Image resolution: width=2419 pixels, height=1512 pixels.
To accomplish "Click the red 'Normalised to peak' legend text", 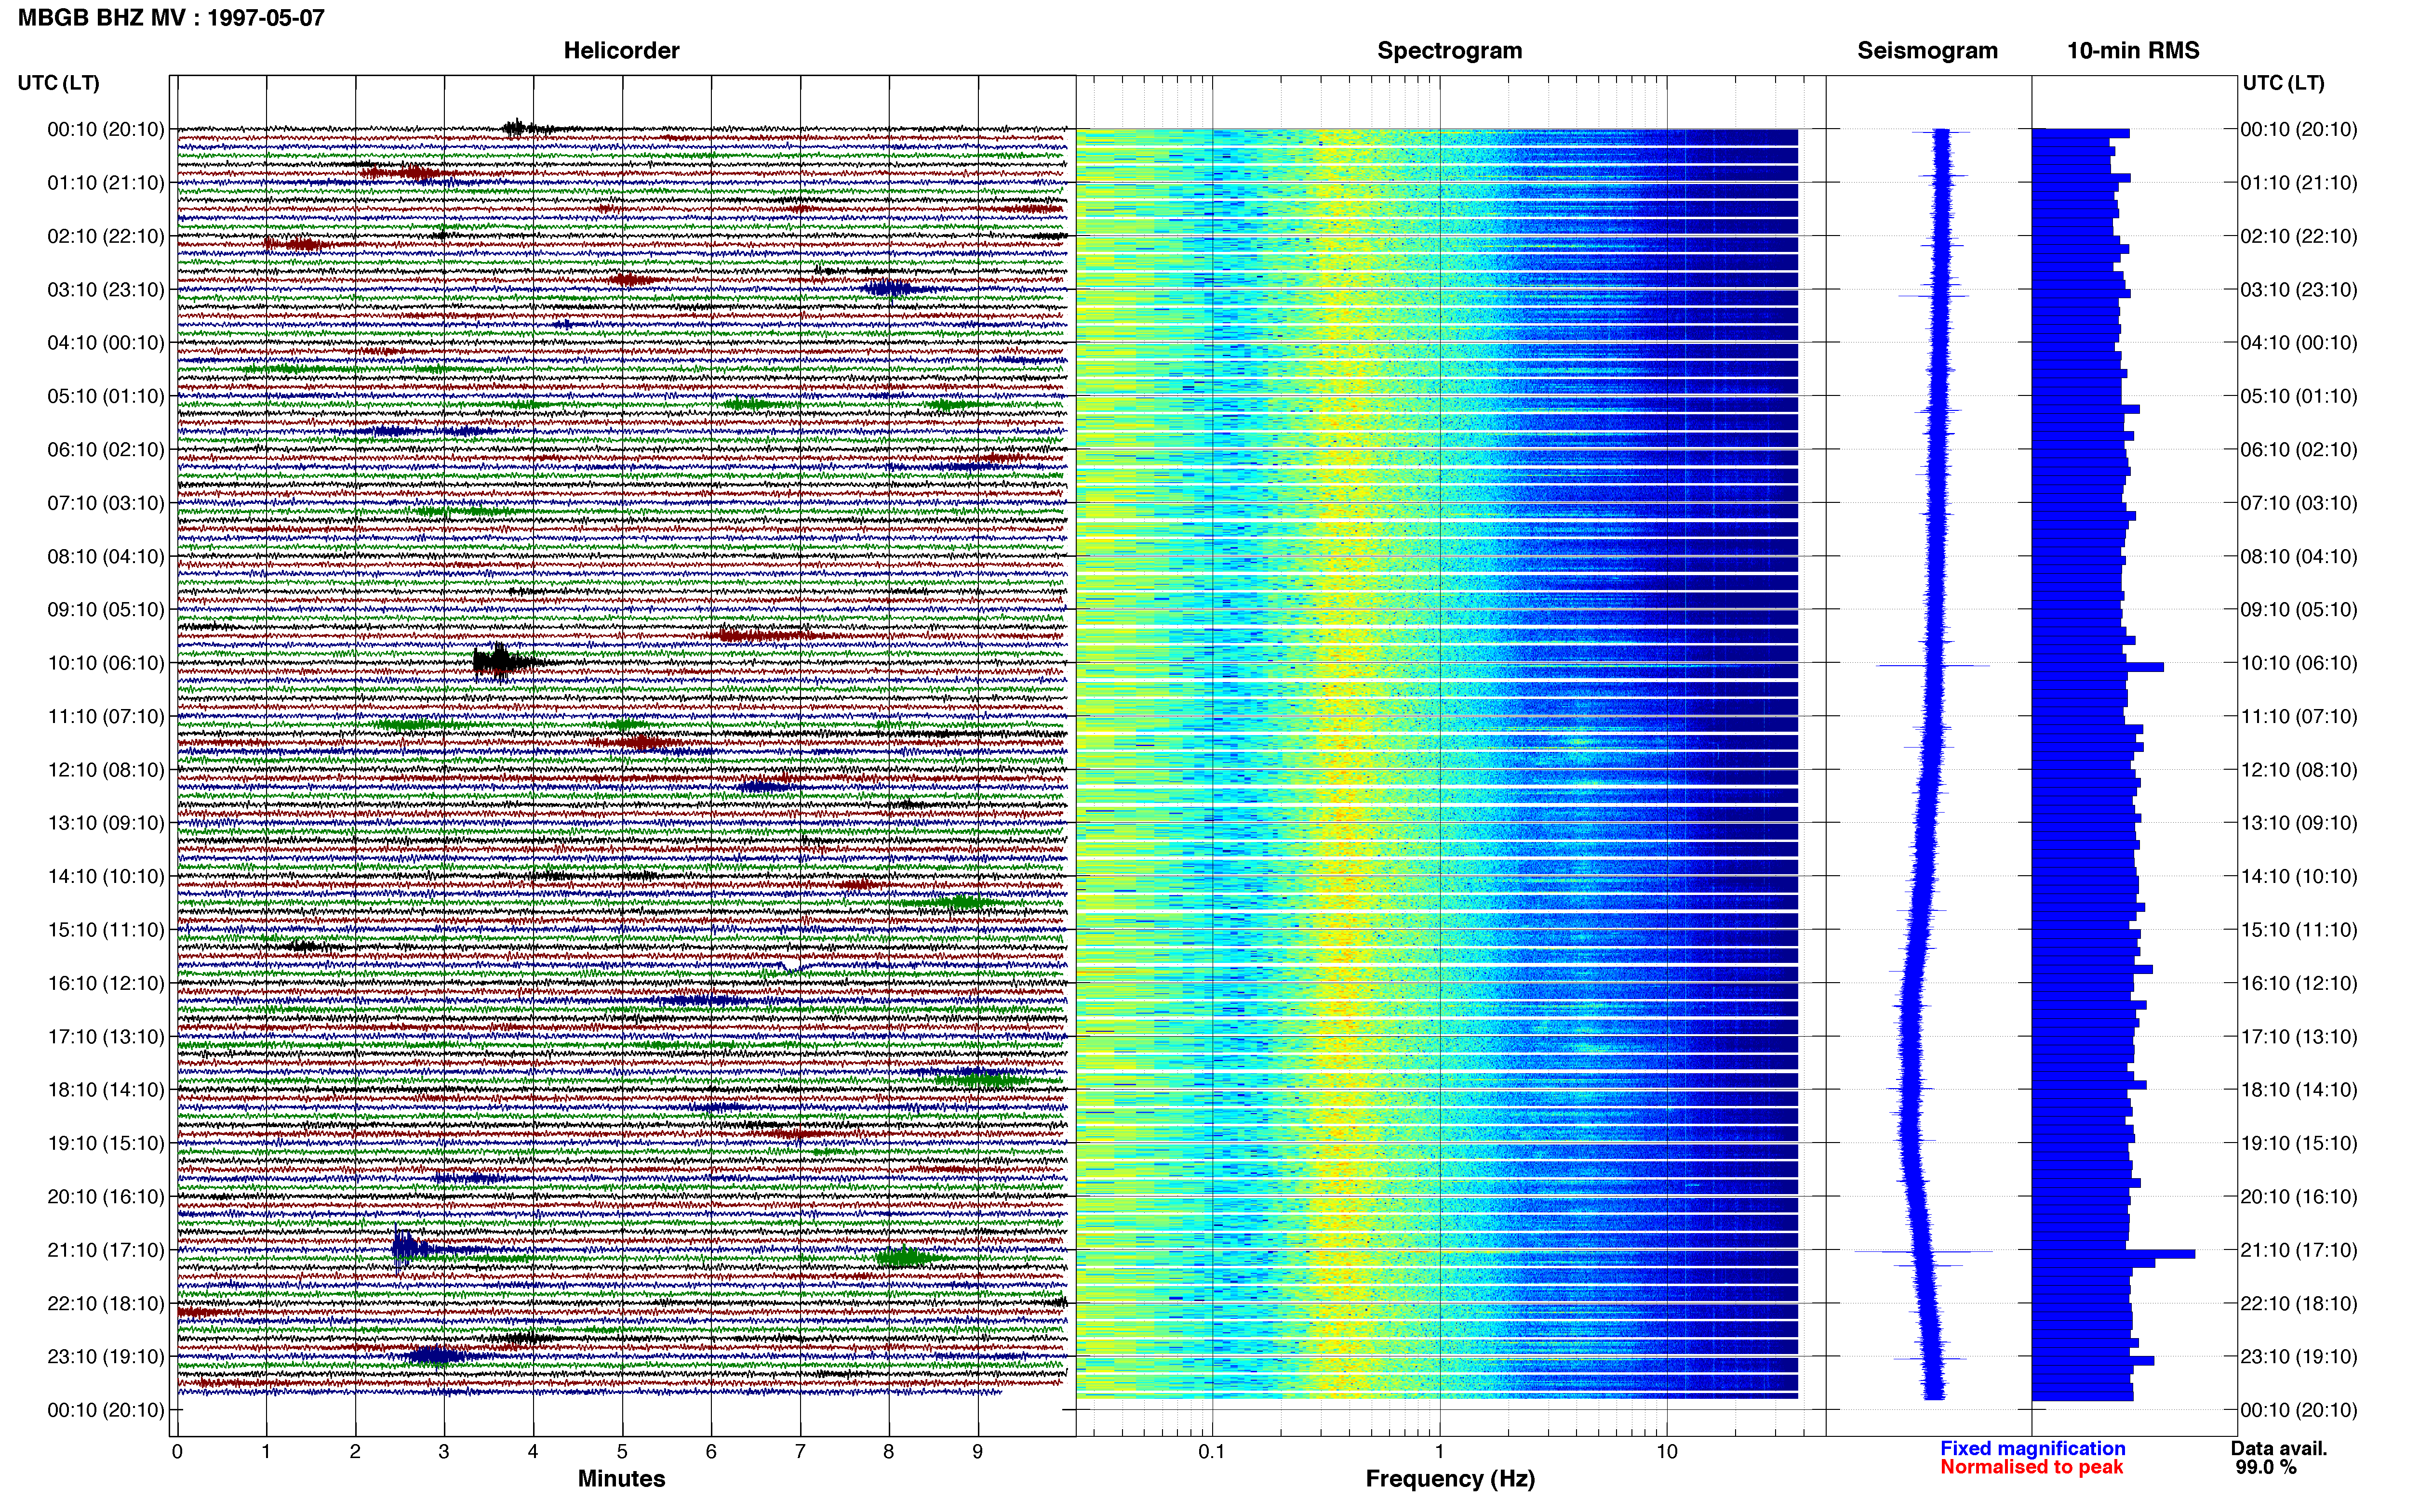I will [2031, 1467].
